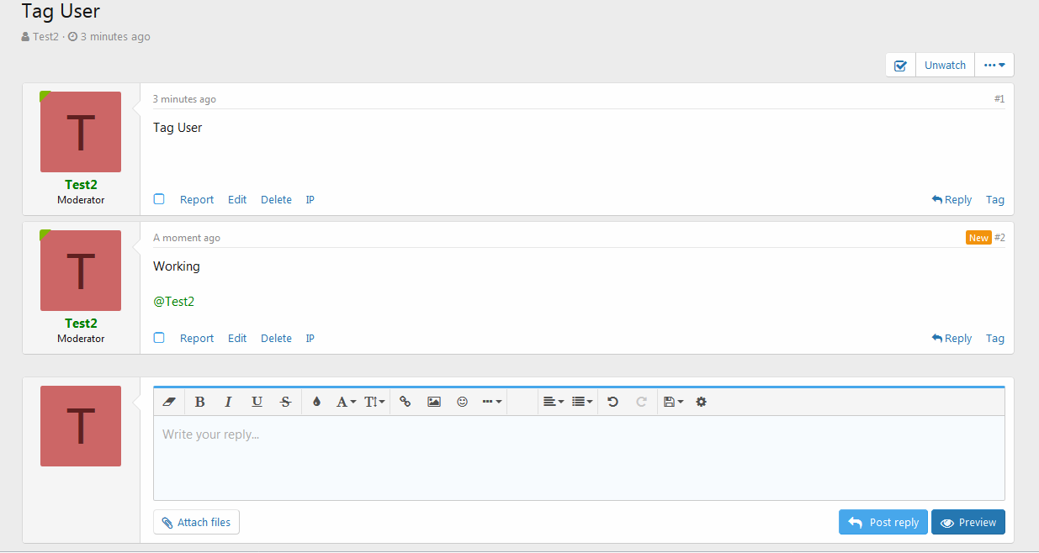Open the font family dropdown
This screenshot has height=553, width=1039.
coord(346,402)
